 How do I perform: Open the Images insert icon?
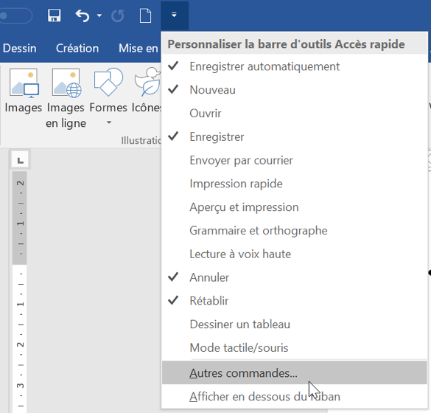pyautogui.click(x=24, y=83)
